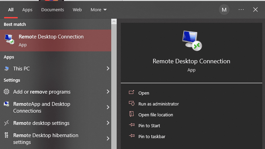The image size is (265, 149).
Task: Expand the This PC result arrow
Action: 108,69
